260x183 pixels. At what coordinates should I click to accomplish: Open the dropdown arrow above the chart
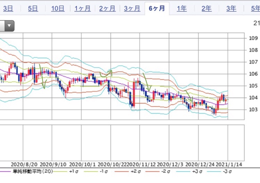(9, 26)
